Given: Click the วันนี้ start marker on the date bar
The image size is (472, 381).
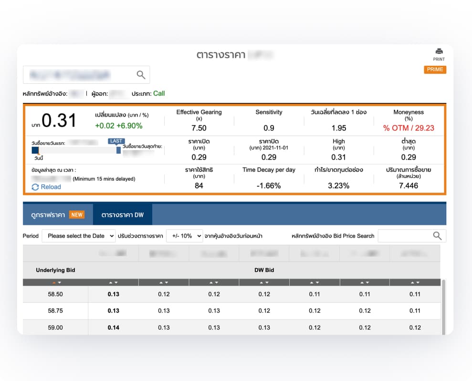Looking at the screenshot, I should point(35,150).
